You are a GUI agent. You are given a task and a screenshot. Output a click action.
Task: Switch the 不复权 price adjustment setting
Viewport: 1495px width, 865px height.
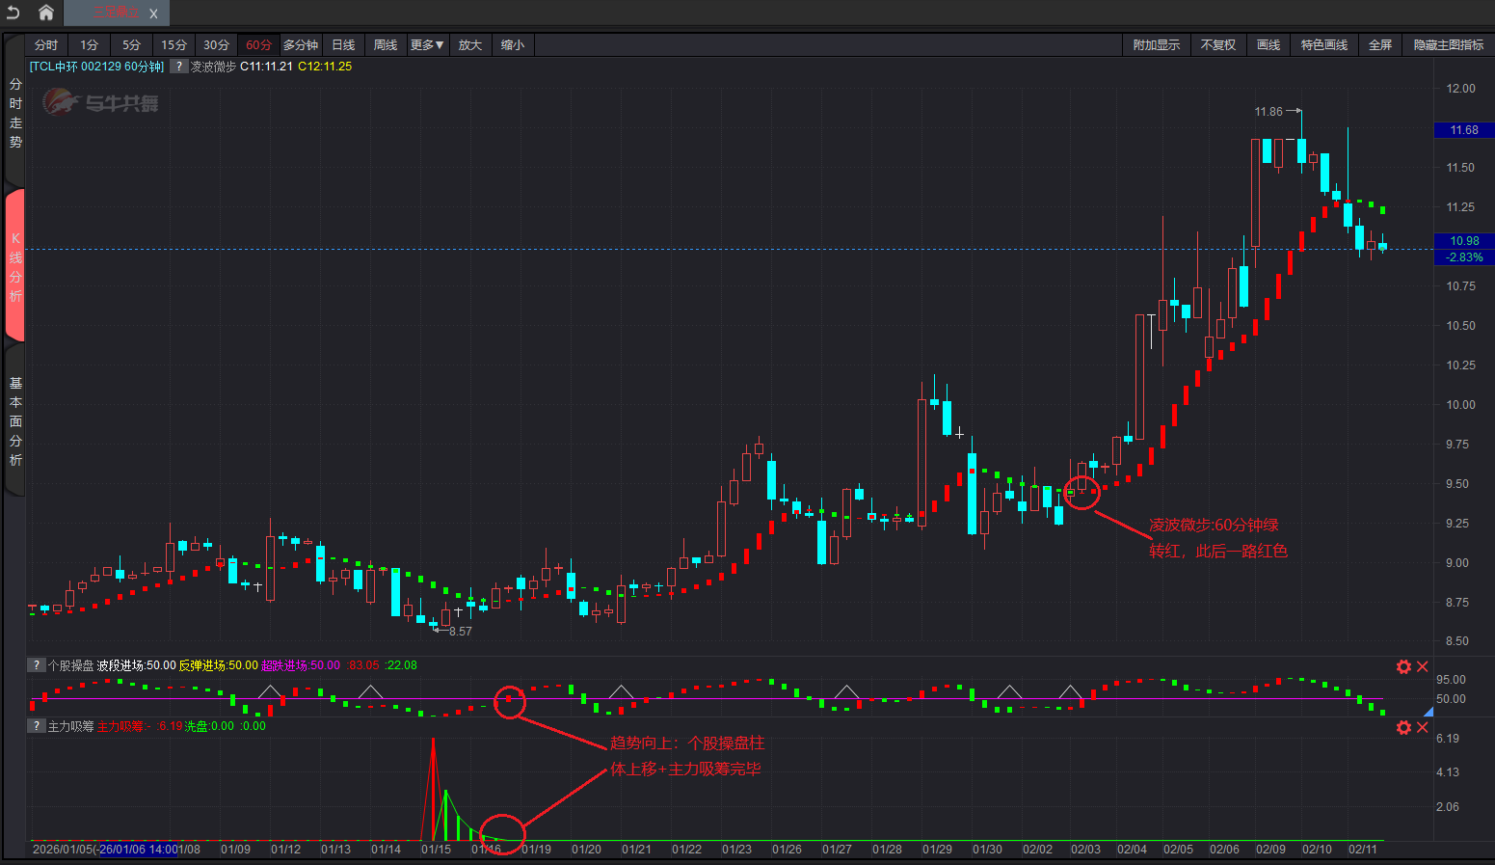pos(1217,45)
